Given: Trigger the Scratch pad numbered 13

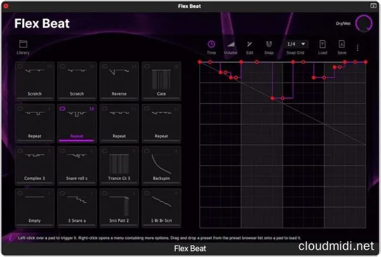Looking at the screenshot, I should click(x=35, y=81).
